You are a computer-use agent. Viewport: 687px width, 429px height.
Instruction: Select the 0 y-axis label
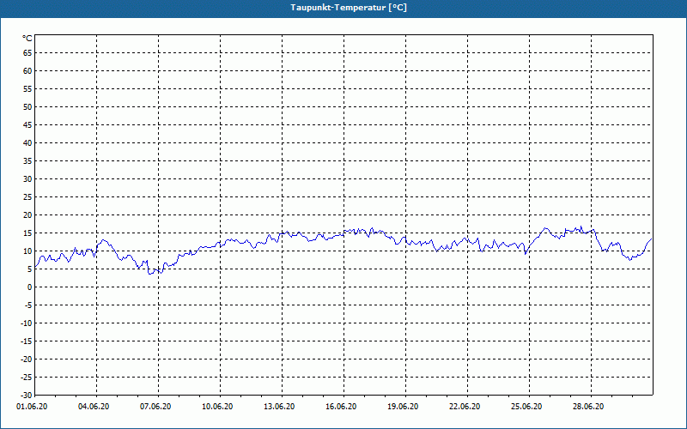coord(30,287)
